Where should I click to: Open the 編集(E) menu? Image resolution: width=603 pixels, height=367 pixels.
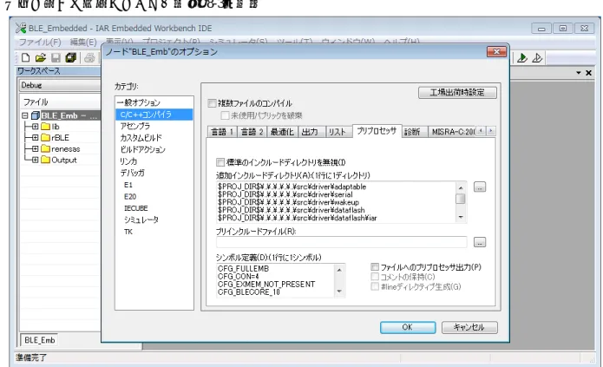coord(83,42)
